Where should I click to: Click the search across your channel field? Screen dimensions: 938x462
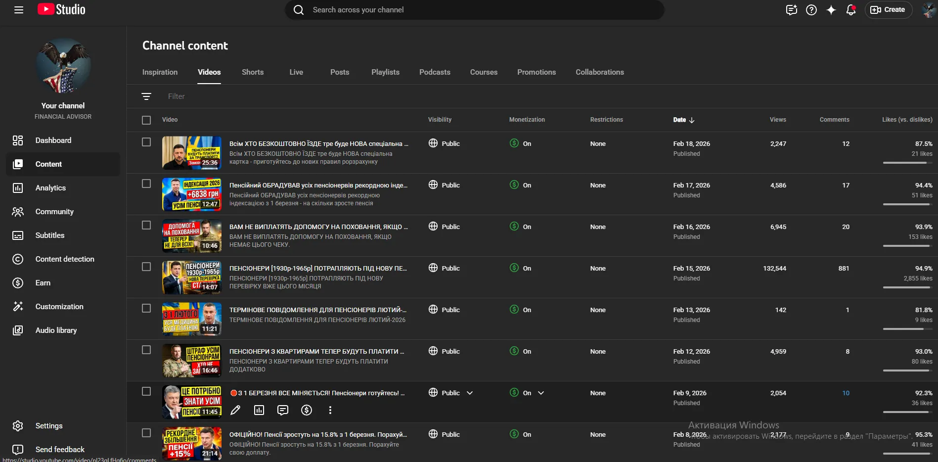click(x=475, y=10)
